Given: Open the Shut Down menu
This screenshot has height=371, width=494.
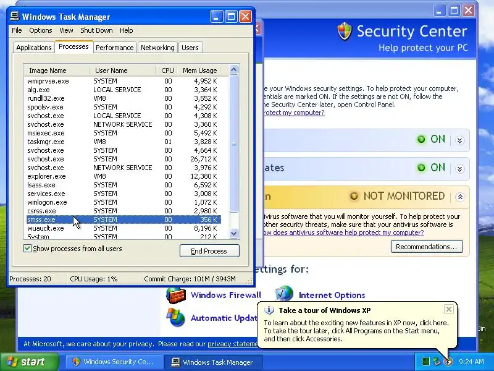Looking at the screenshot, I should coord(96,30).
